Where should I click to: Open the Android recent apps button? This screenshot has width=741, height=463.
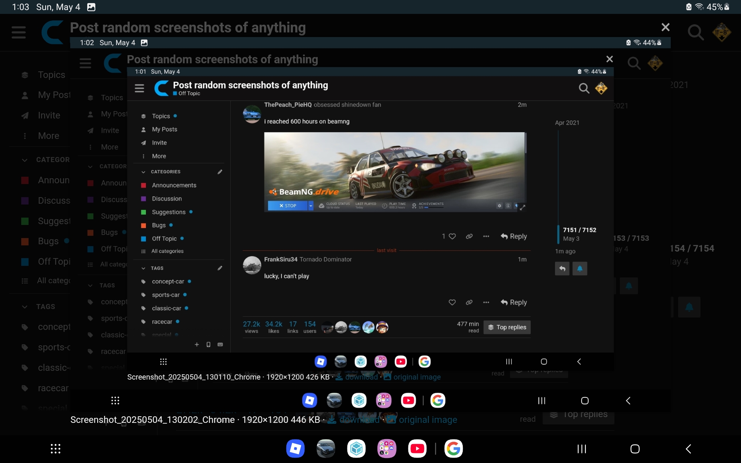[x=582, y=449]
